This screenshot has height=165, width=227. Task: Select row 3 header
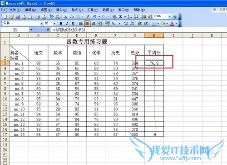click(5, 63)
